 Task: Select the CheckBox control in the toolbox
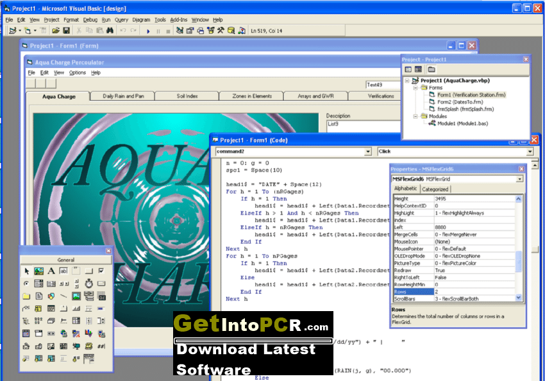click(x=101, y=271)
